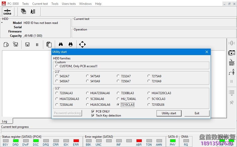Screen dimensions: 237x147
Task: Open search with the binoculars icon
Action: pos(61,44)
